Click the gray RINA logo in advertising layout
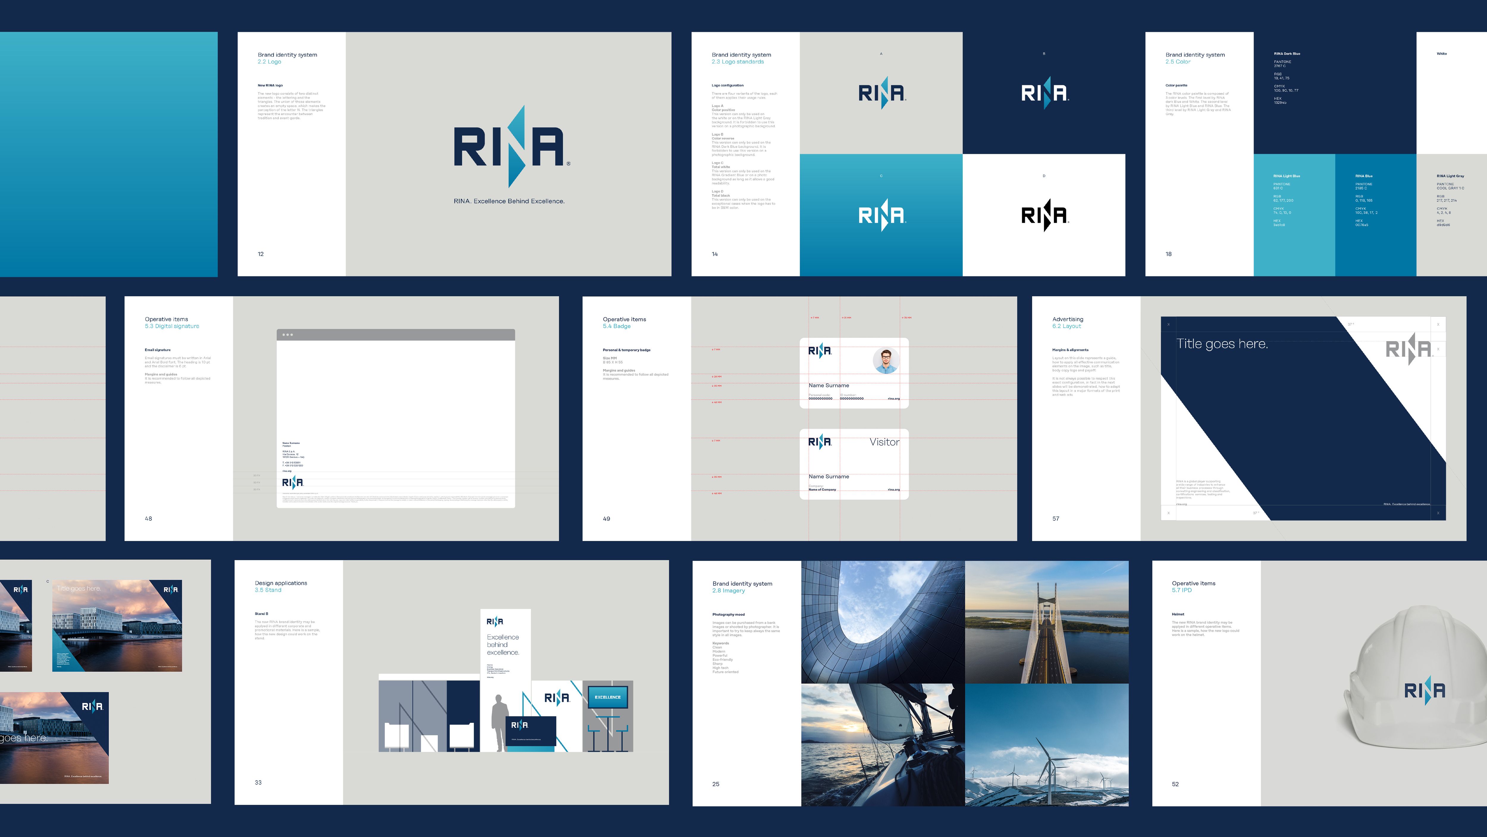Image resolution: width=1487 pixels, height=837 pixels. click(x=1408, y=348)
